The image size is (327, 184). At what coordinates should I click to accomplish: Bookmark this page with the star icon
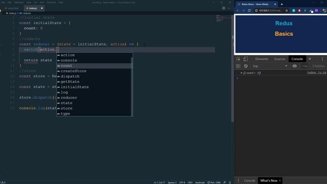click(287, 10)
